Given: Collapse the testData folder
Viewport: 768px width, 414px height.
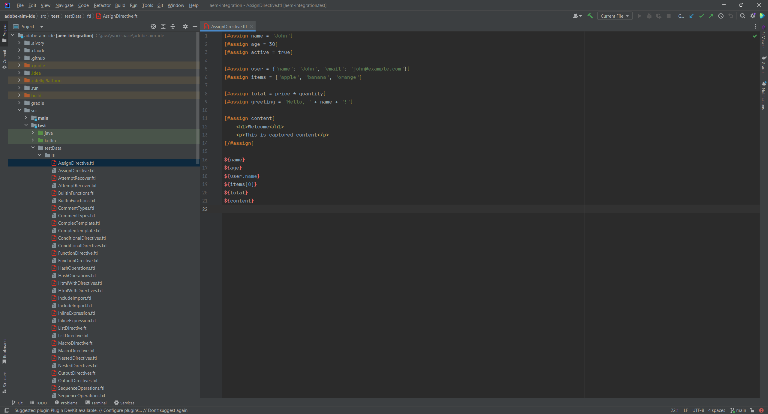Looking at the screenshot, I should click(x=33, y=148).
